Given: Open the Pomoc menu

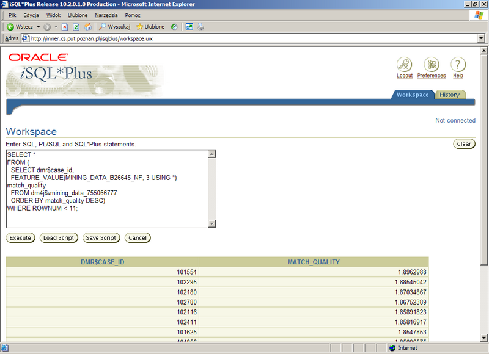Looking at the screenshot, I should point(133,15).
